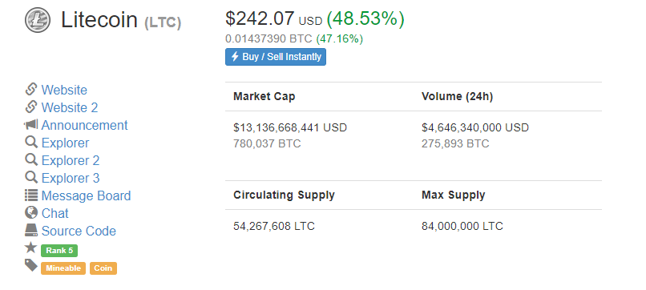
Task: Select the green Rank 5 badge
Action: coord(59,251)
